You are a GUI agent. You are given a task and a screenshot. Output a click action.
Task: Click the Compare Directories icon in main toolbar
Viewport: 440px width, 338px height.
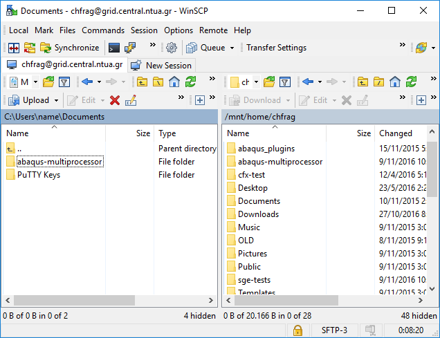click(x=14, y=48)
